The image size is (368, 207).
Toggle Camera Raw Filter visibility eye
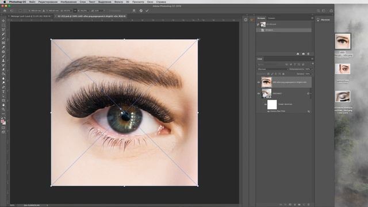coord(269,111)
